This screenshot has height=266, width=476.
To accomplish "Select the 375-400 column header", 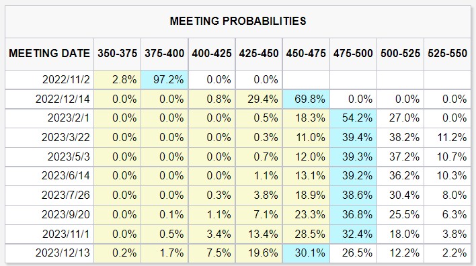I will point(164,53).
